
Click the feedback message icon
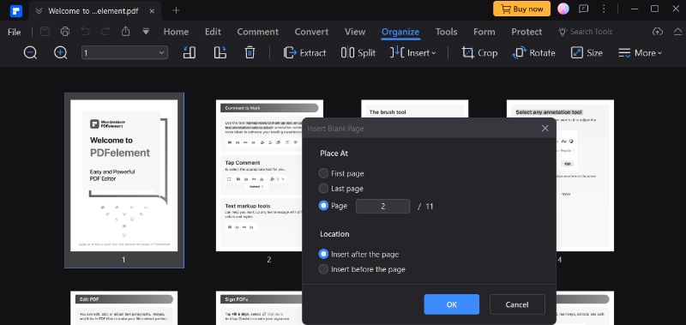583,9
